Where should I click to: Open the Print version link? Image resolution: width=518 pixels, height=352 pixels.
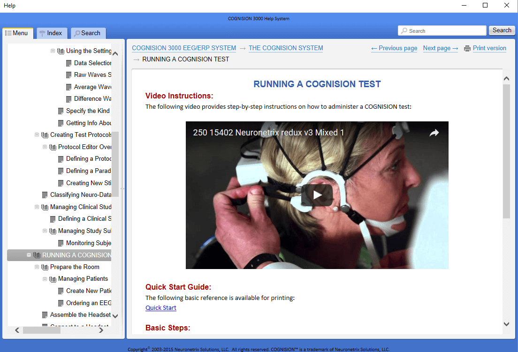tap(489, 48)
